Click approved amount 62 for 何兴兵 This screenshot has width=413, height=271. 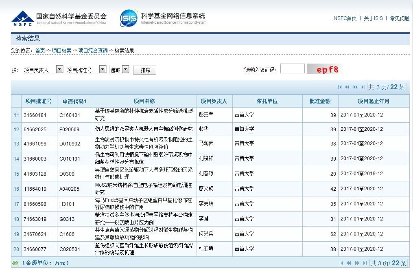point(333,234)
